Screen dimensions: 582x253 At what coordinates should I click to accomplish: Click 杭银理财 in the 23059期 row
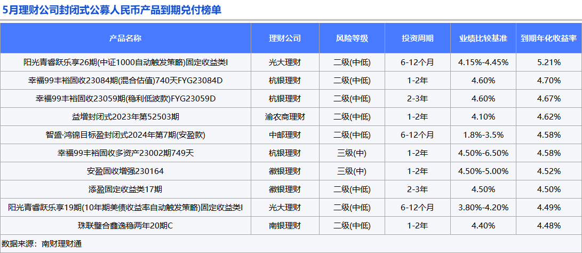click(285, 99)
